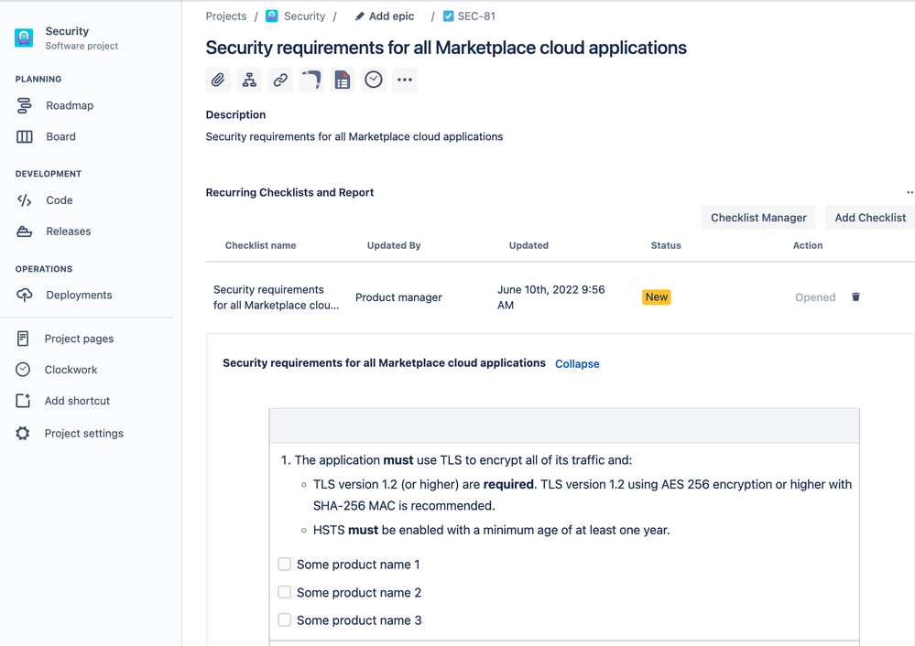The height and width of the screenshot is (646, 915).
Task: Click the Product manager cell
Action: [x=398, y=297]
